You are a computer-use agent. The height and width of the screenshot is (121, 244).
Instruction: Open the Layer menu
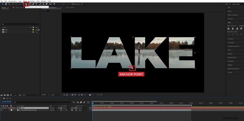click(x=20, y=1)
